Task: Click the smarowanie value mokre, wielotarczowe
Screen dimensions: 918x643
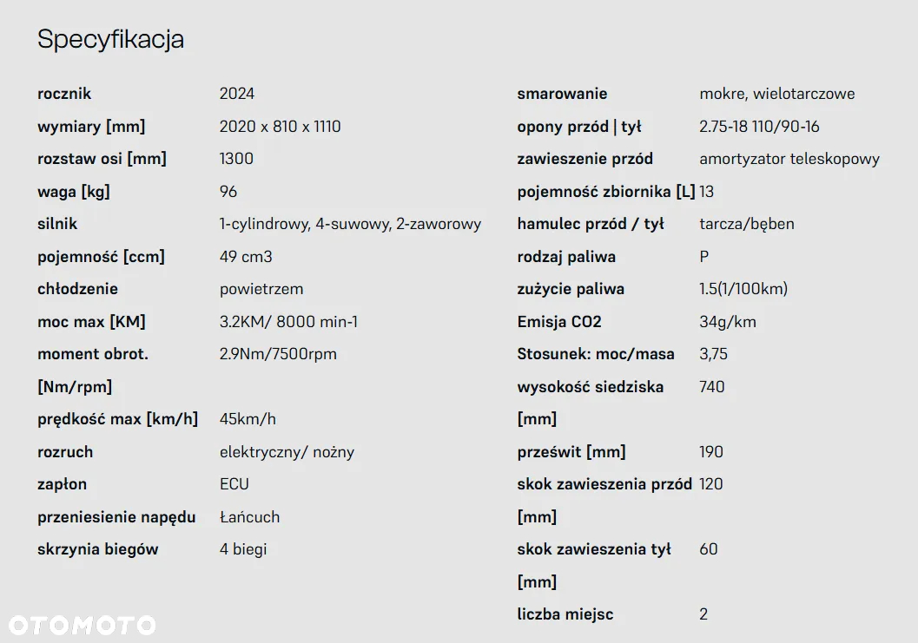Action: click(x=777, y=94)
